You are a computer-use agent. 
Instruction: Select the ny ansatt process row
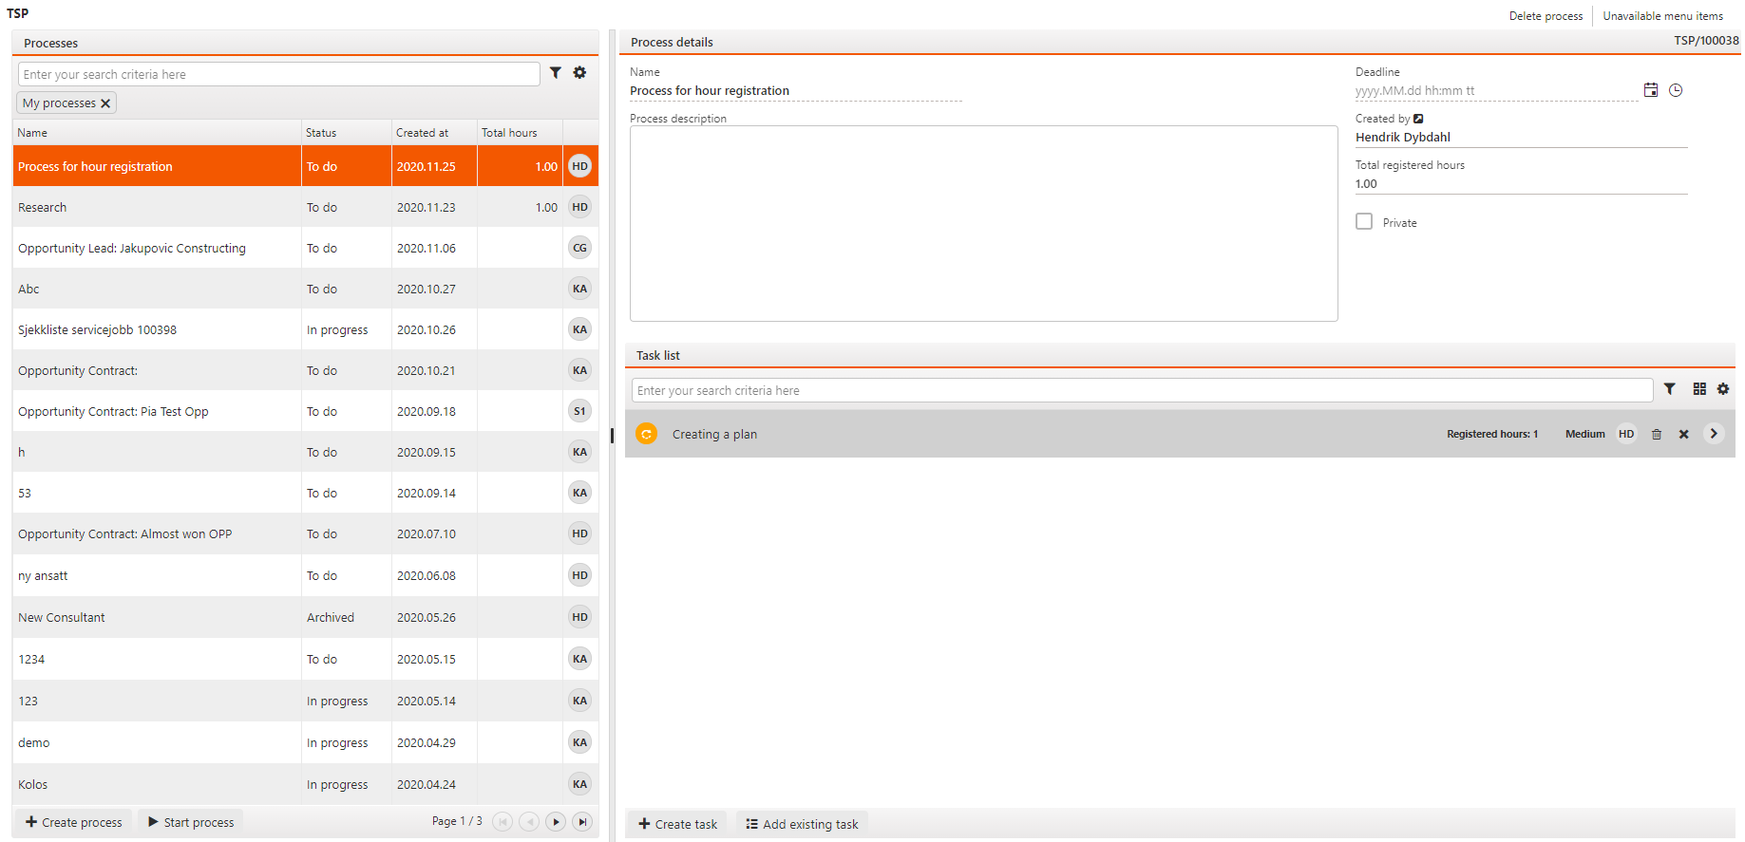click(x=306, y=575)
